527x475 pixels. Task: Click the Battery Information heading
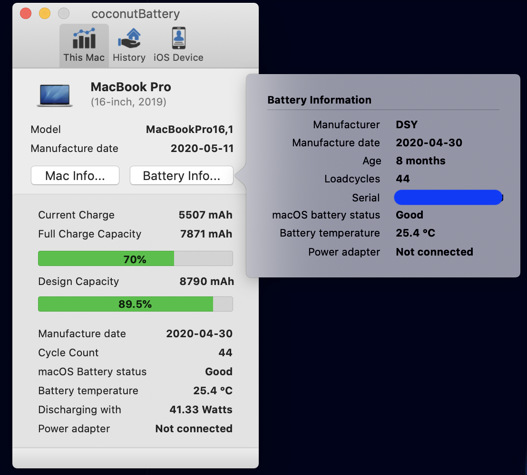coord(319,100)
